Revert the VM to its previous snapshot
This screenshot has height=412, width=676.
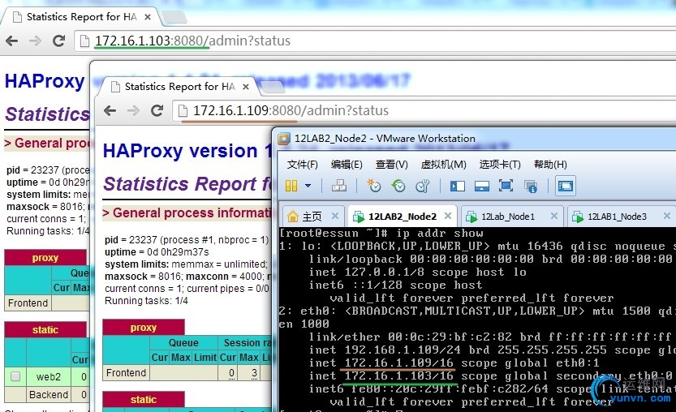click(398, 186)
